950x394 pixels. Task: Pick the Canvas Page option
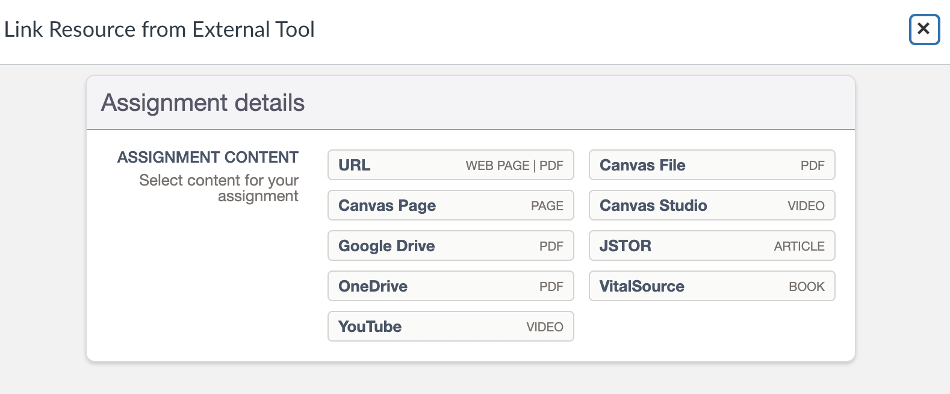pyautogui.click(x=450, y=205)
